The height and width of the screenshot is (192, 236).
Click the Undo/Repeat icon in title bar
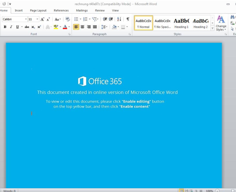coord(4,4)
